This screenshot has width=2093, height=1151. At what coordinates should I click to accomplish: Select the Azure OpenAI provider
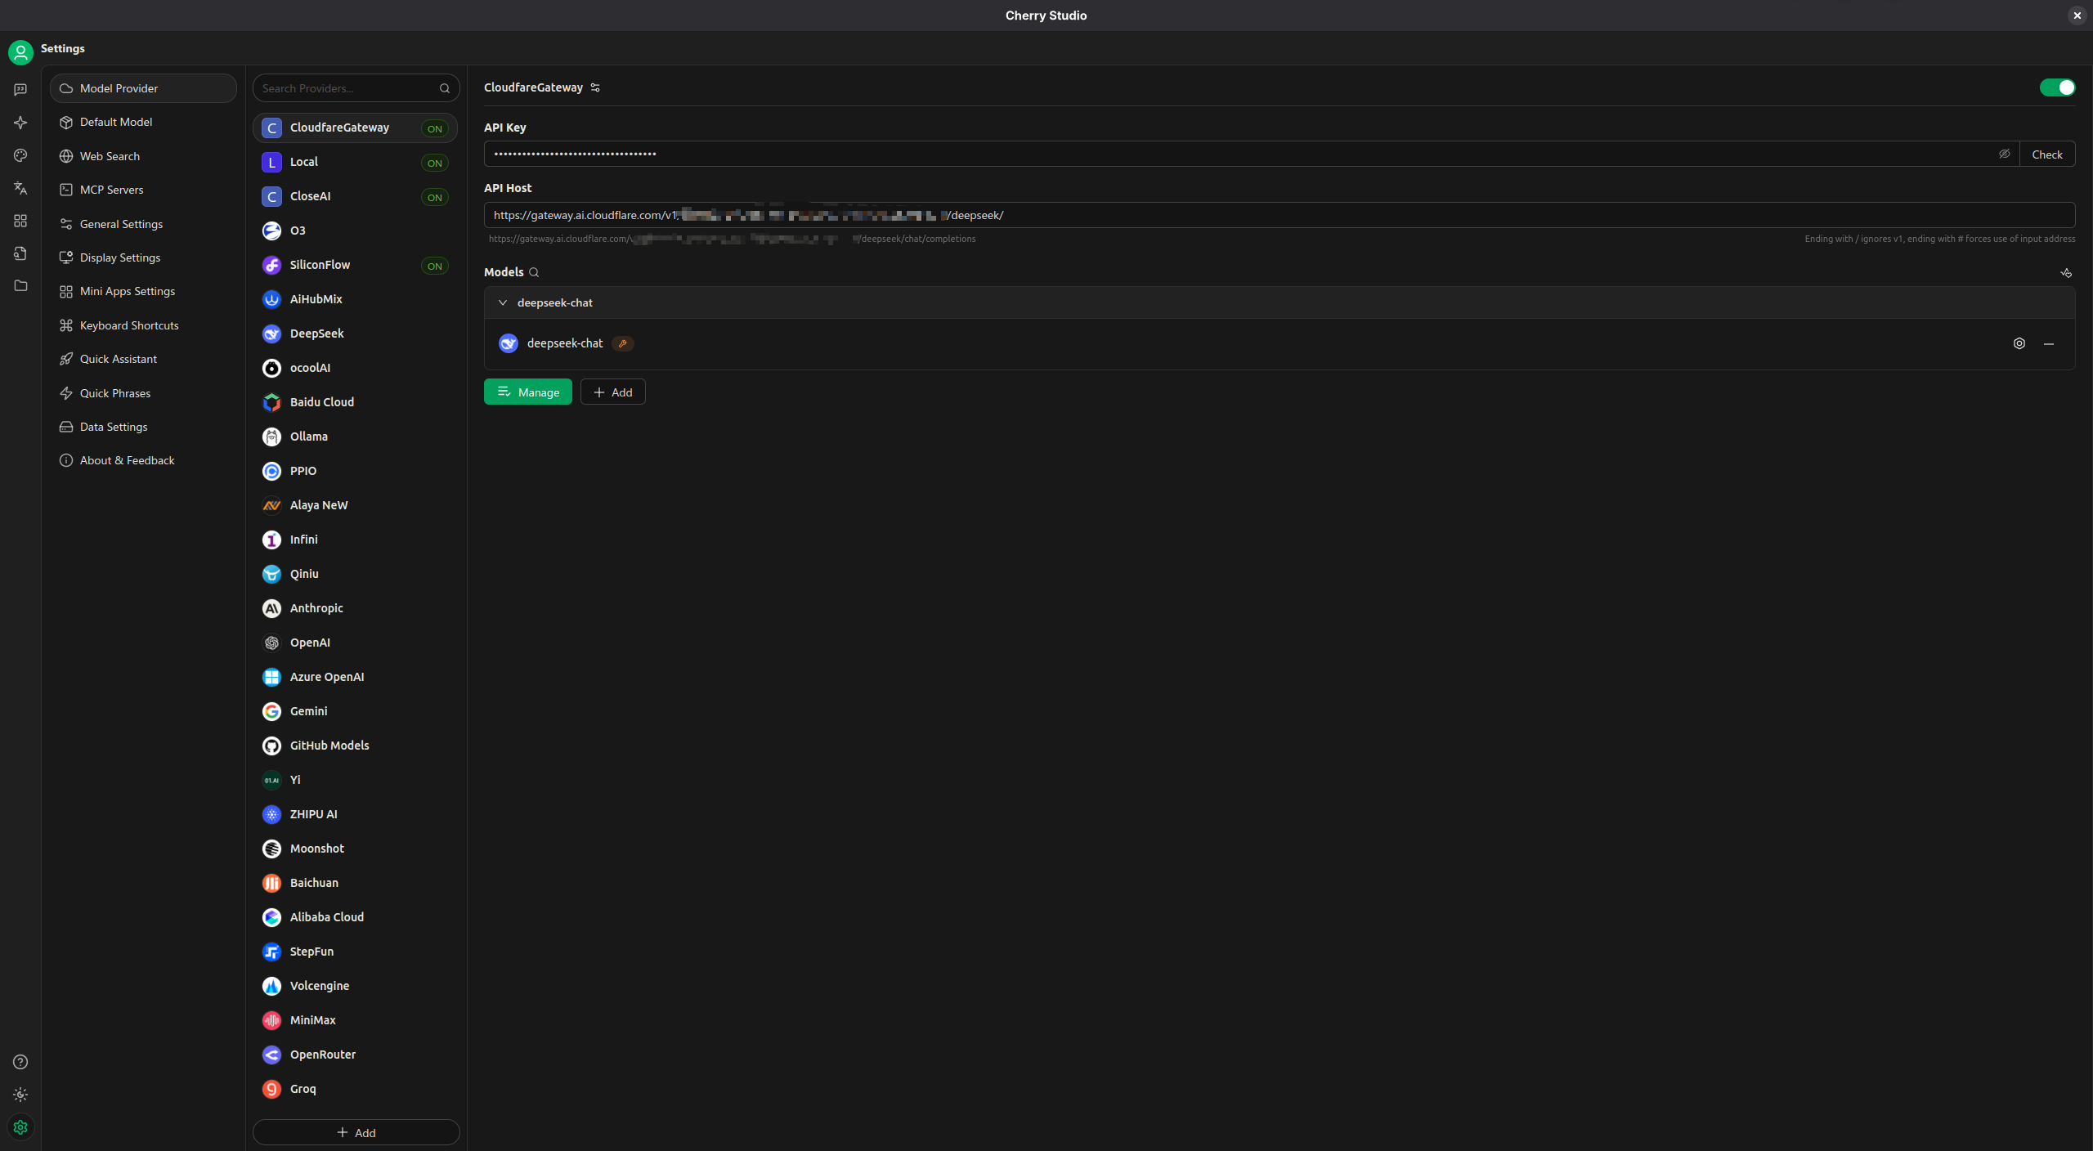[x=355, y=677]
